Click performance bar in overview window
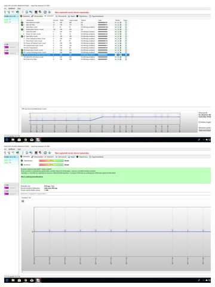215x287 pixels. click(51, 161)
